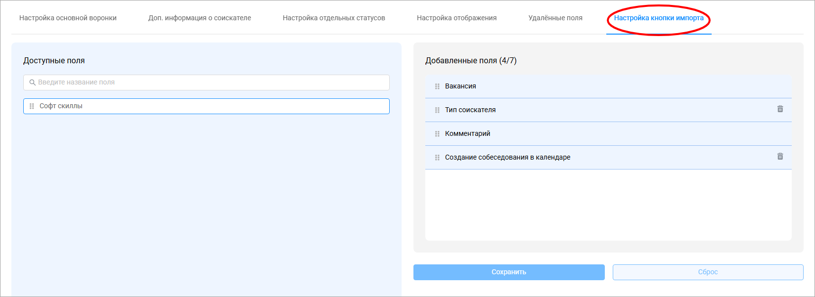Click the search magnifier icon
The image size is (815, 297).
pos(33,83)
